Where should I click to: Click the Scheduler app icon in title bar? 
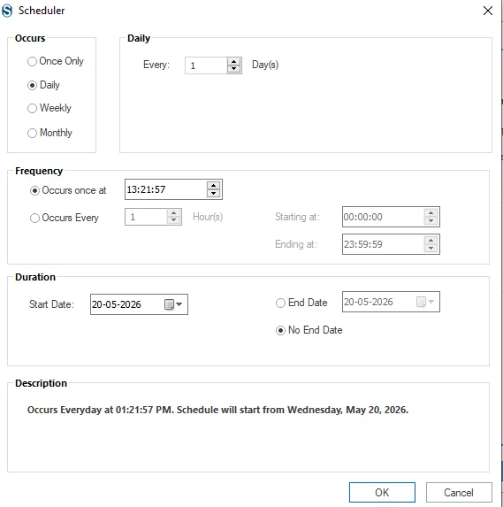coord(7,11)
